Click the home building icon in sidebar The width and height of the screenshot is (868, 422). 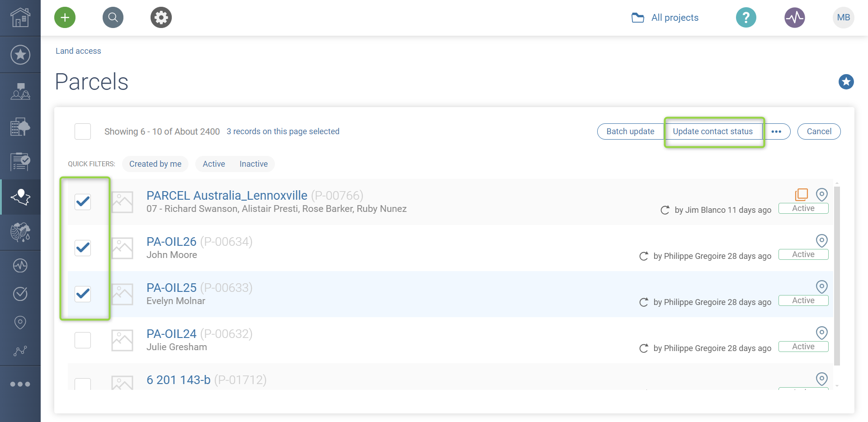pos(20,18)
